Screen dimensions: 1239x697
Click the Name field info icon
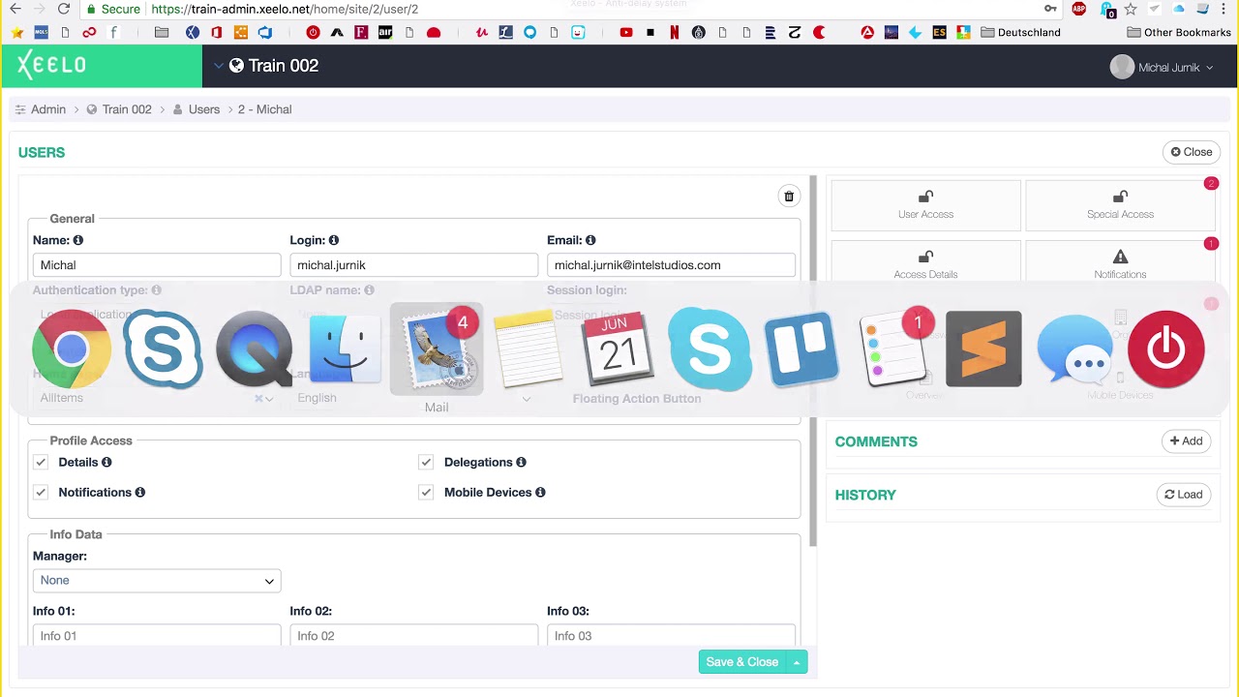(x=78, y=240)
